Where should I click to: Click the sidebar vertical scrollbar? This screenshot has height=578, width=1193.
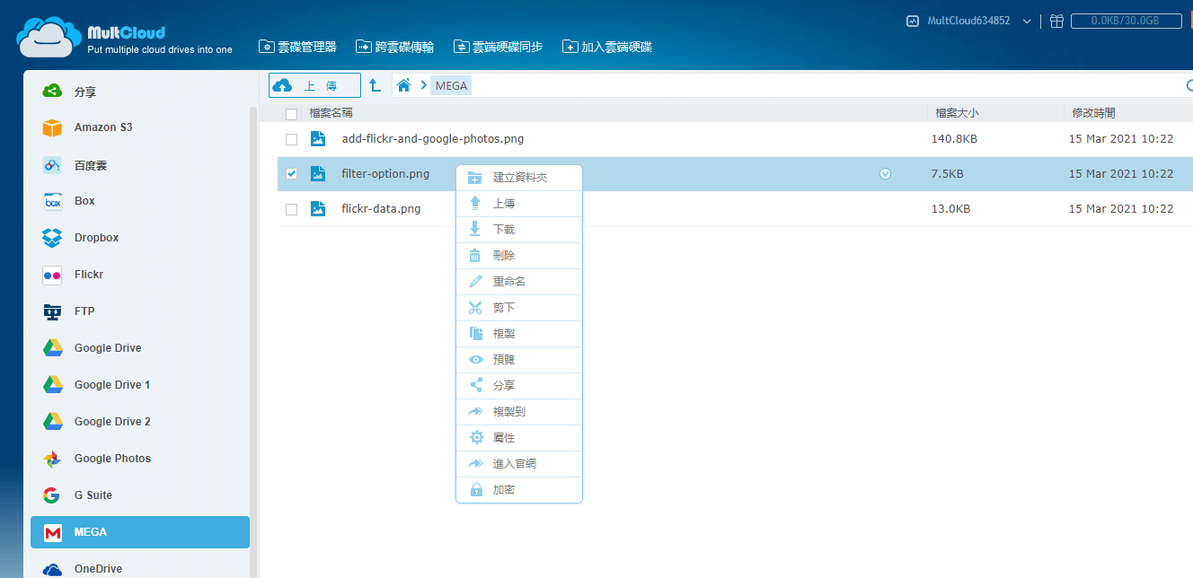(x=253, y=341)
